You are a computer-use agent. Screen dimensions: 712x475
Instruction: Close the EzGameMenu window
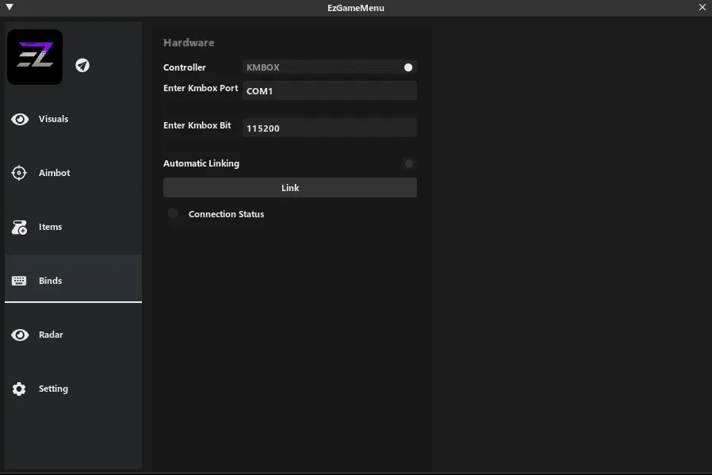tap(702, 8)
